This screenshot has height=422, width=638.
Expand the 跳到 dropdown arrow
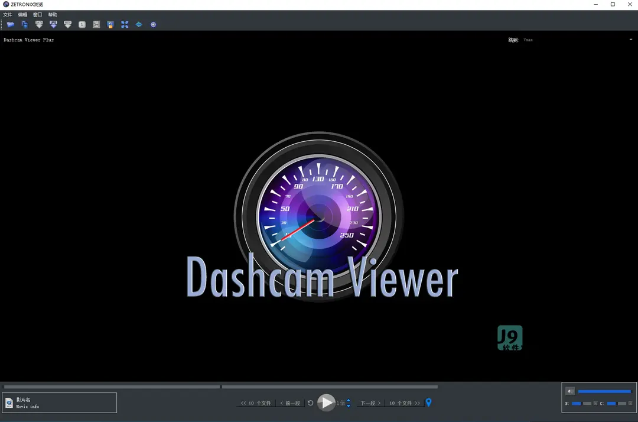click(631, 40)
